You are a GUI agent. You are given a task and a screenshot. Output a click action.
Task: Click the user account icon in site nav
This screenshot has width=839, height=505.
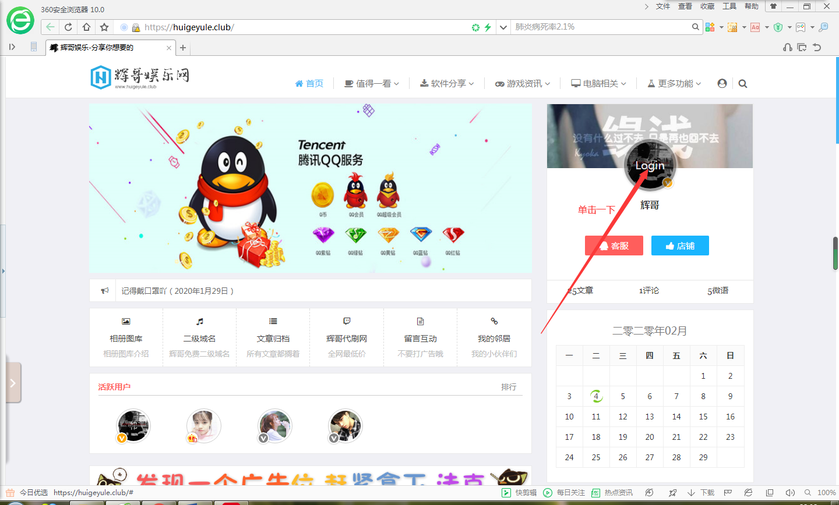(722, 83)
